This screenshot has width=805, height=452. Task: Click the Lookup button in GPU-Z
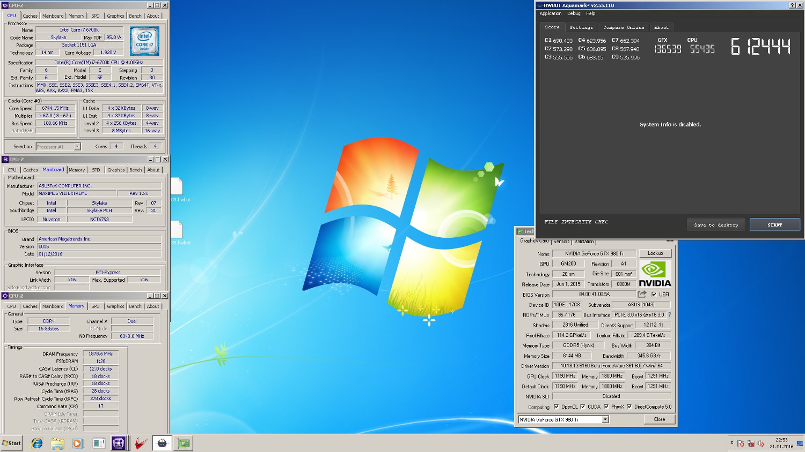coord(655,253)
